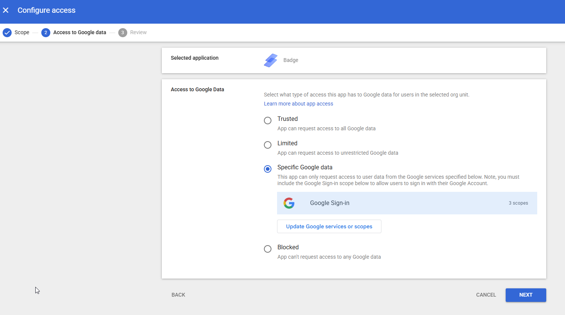Click the step 2 number badge

point(46,33)
